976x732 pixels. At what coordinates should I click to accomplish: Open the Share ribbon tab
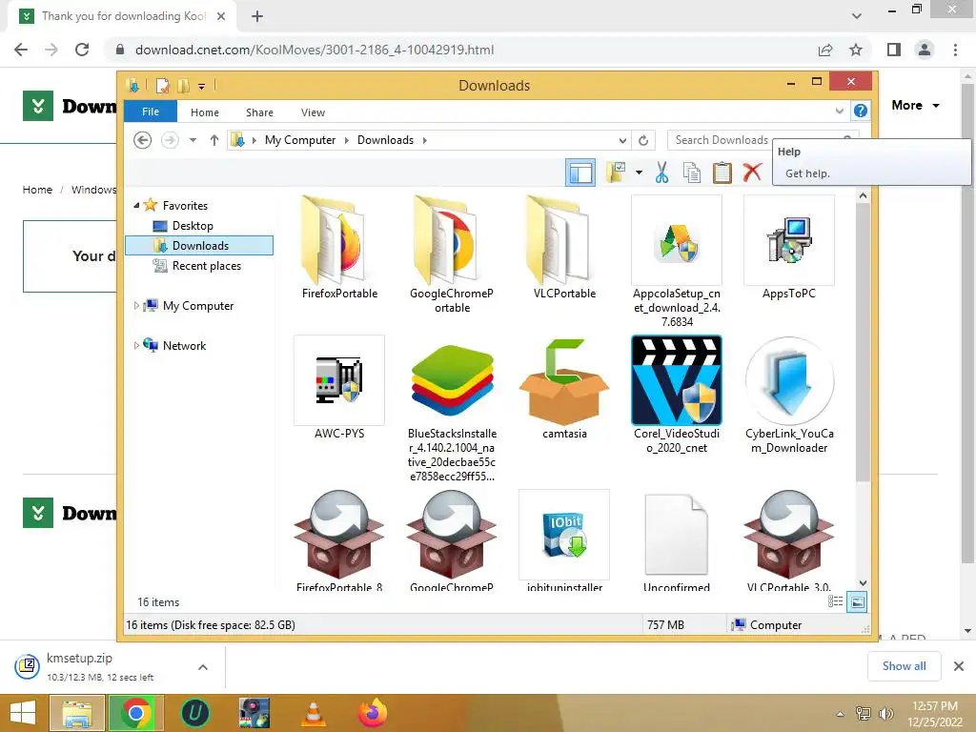259,112
